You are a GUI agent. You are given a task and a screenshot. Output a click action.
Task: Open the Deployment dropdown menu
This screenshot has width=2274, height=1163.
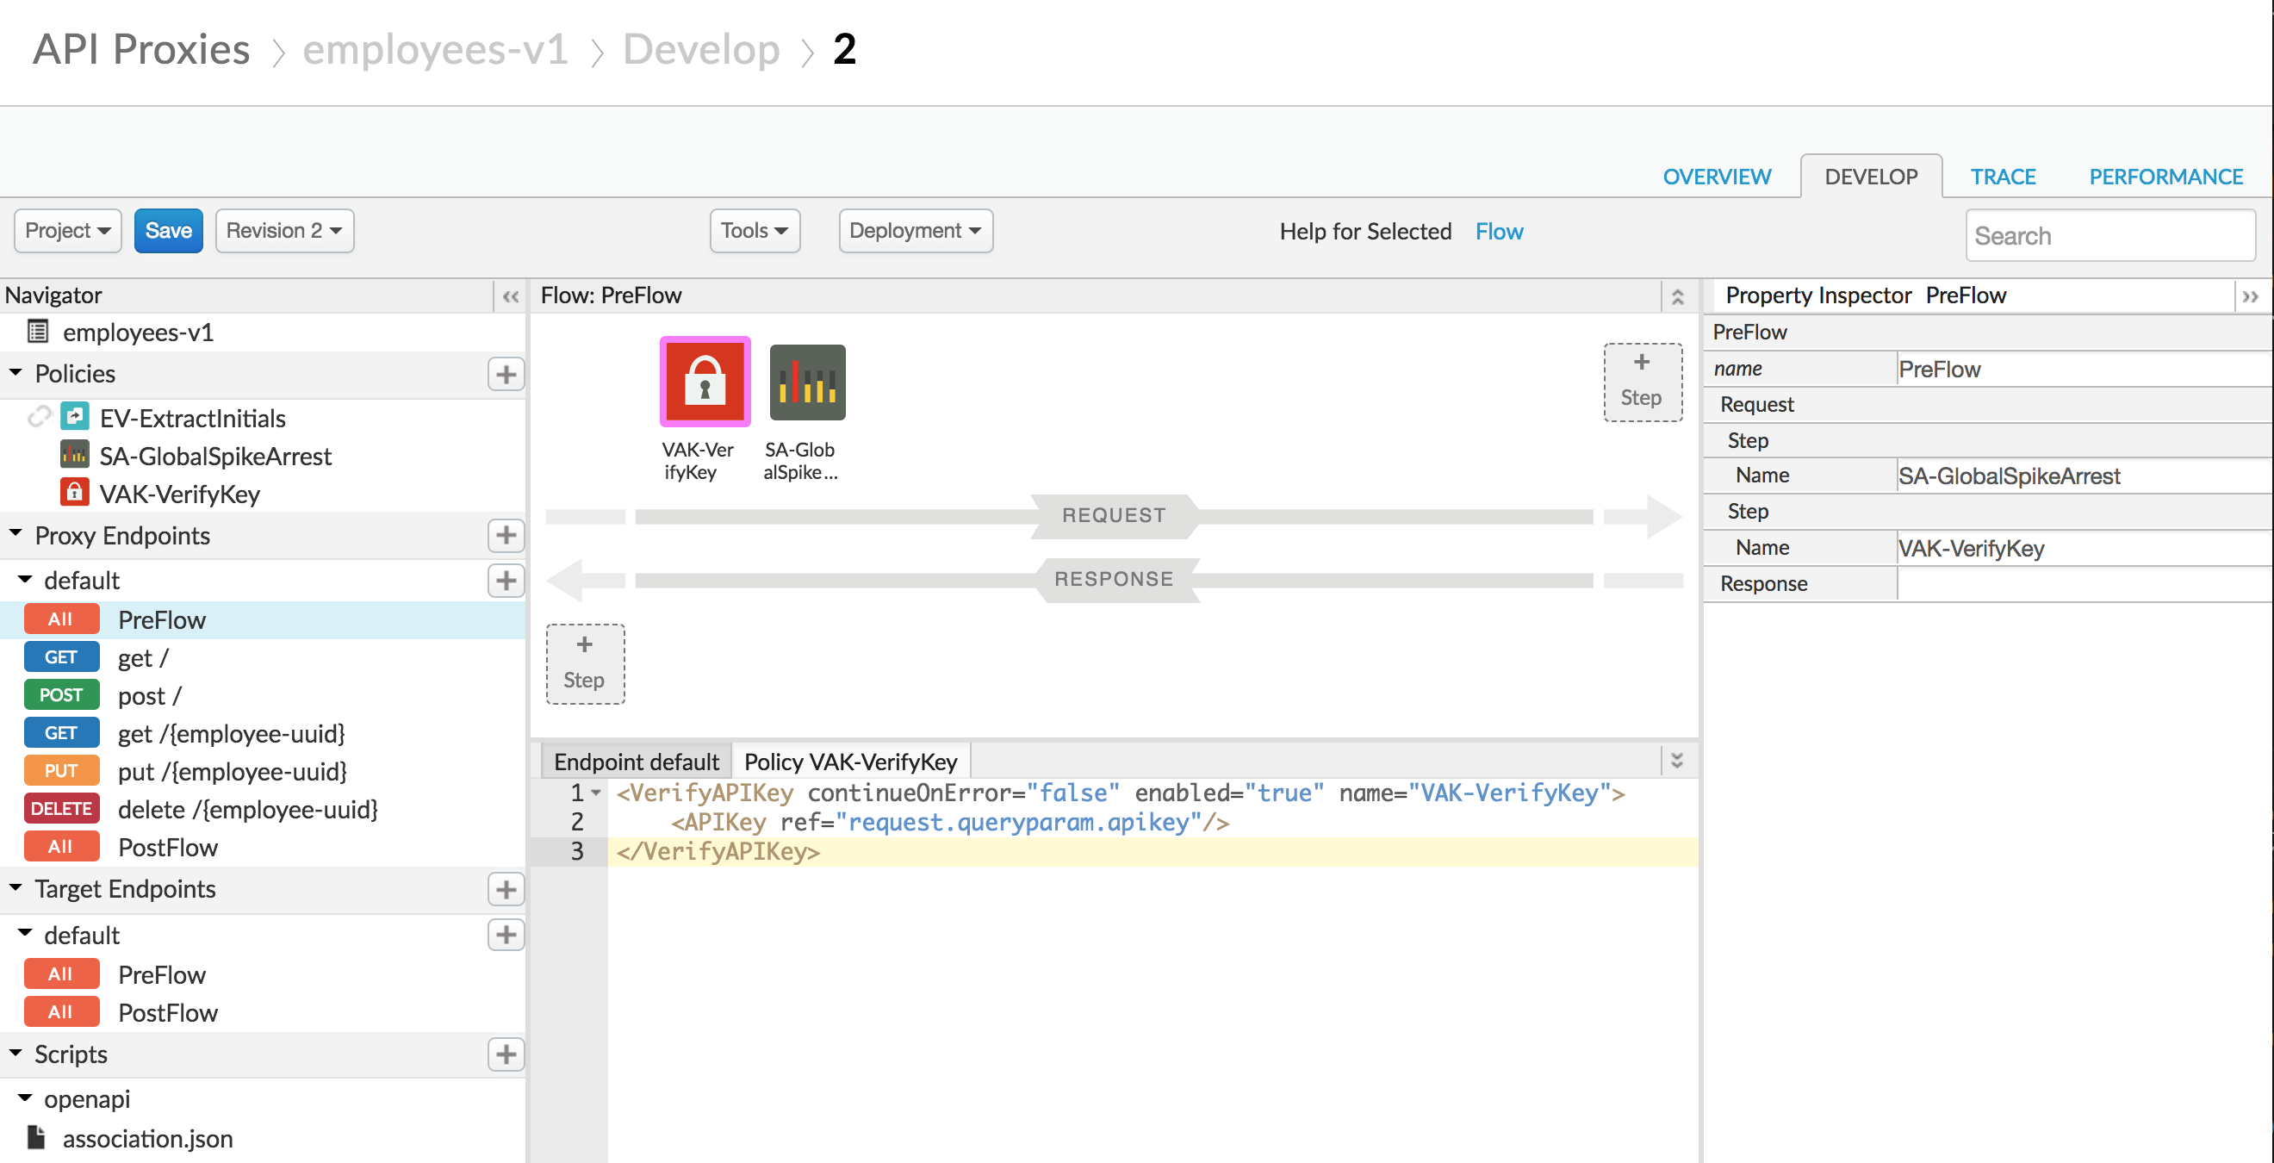click(x=916, y=231)
